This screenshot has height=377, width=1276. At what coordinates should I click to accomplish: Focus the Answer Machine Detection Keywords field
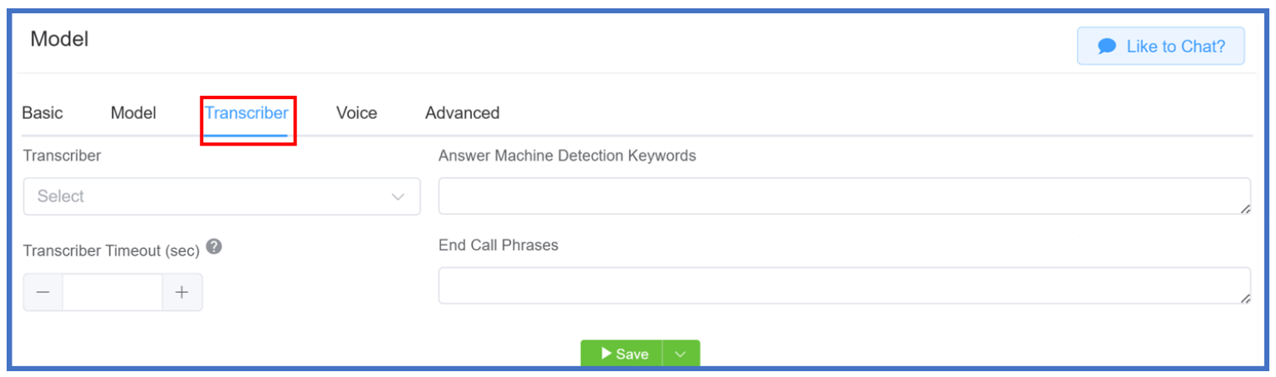[844, 196]
